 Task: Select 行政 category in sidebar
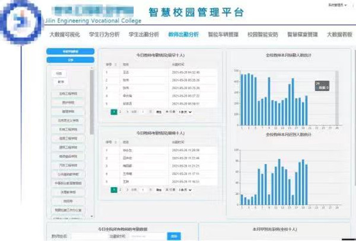pos(58,73)
